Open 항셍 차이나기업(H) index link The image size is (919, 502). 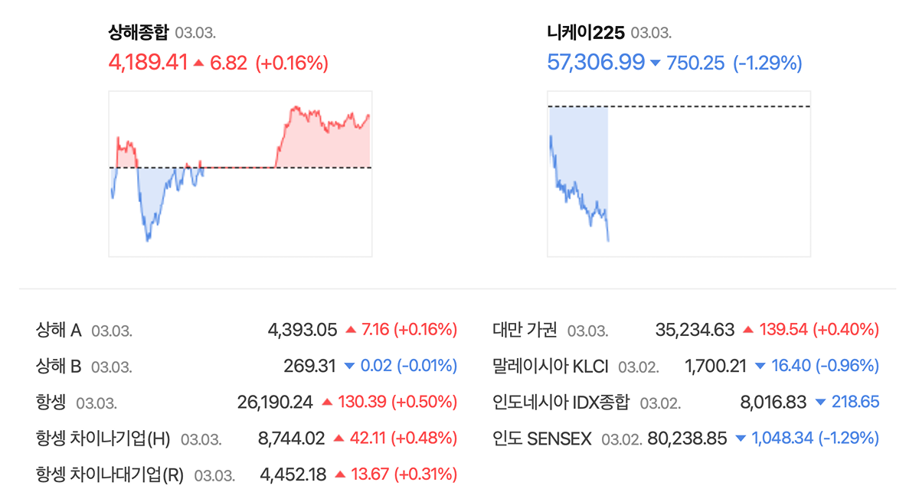[x=103, y=438]
